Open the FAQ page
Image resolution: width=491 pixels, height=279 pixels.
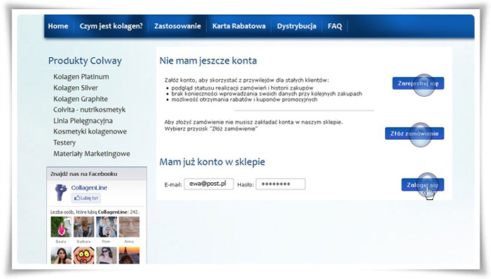point(335,26)
